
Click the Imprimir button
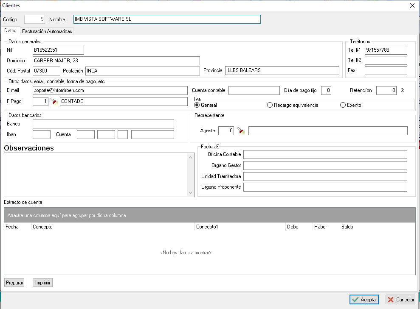tap(42, 283)
